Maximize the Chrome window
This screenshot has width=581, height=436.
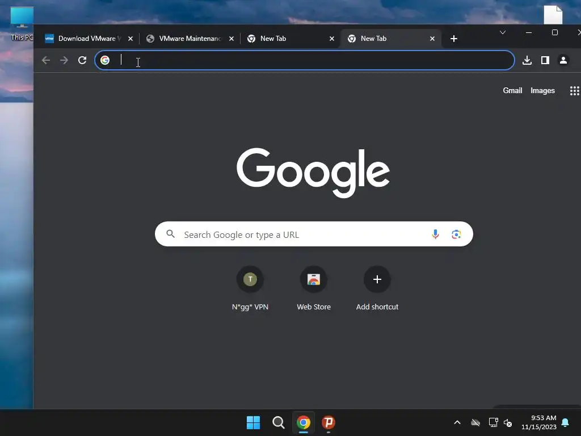click(x=555, y=32)
